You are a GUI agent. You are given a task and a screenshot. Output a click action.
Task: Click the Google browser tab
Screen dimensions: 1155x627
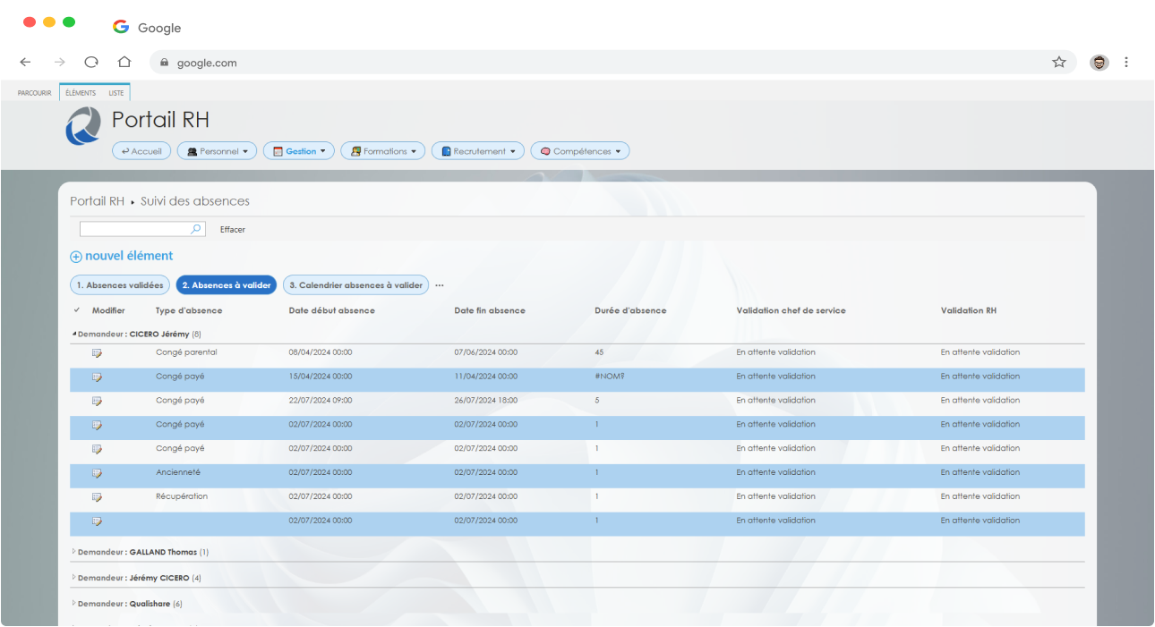(147, 28)
